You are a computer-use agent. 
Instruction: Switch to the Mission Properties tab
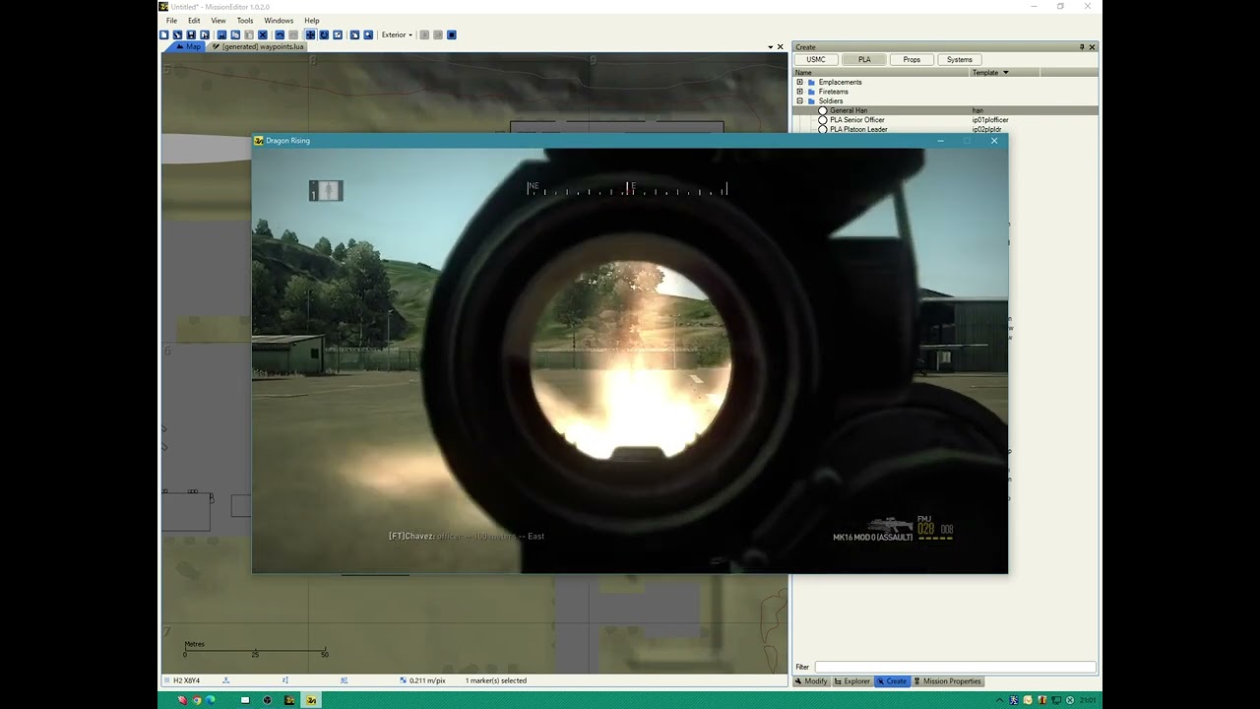pyautogui.click(x=947, y=681)
